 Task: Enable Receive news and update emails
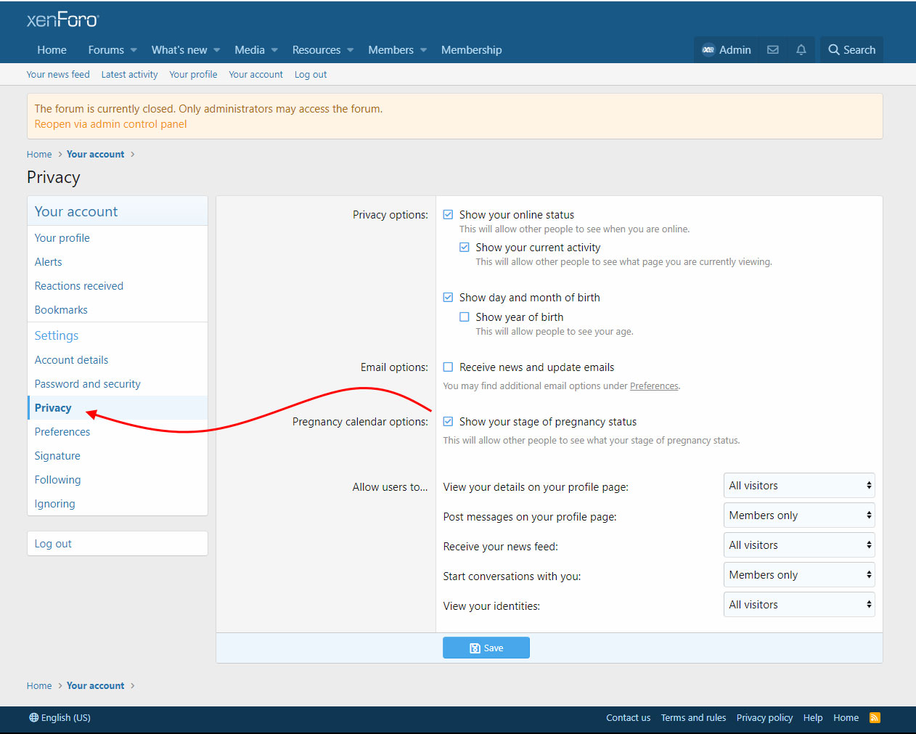[449, 367]
